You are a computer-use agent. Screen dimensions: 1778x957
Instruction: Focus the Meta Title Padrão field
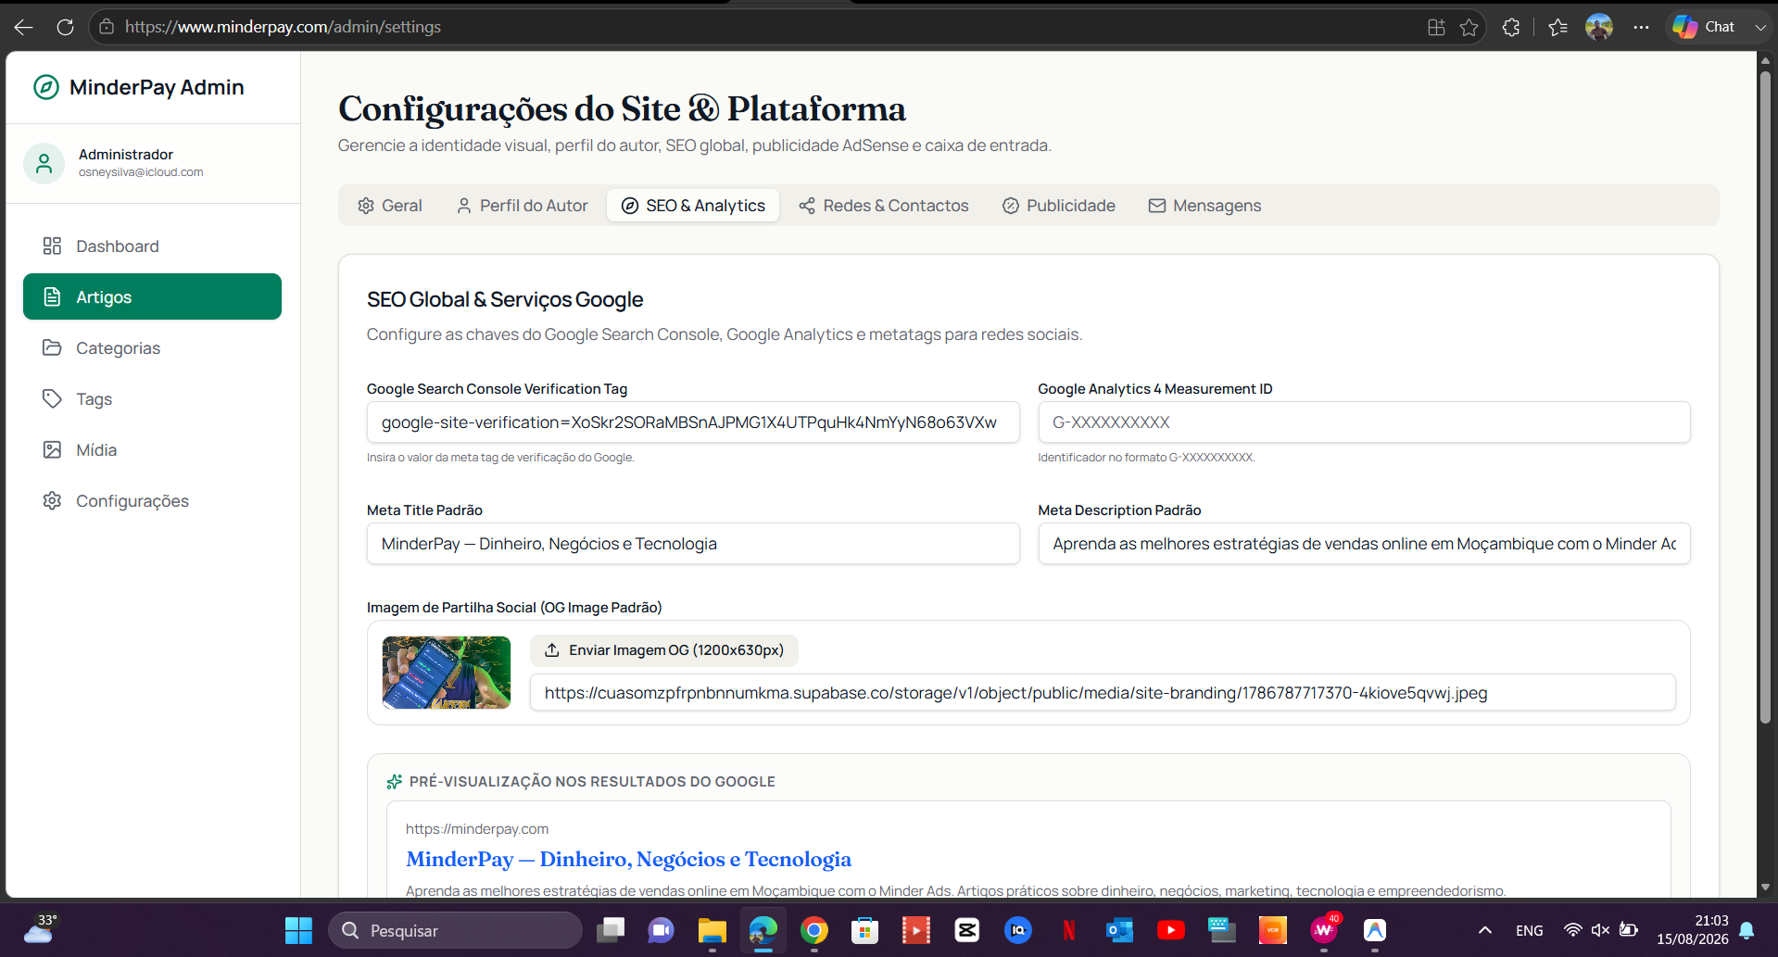(693, 544)
